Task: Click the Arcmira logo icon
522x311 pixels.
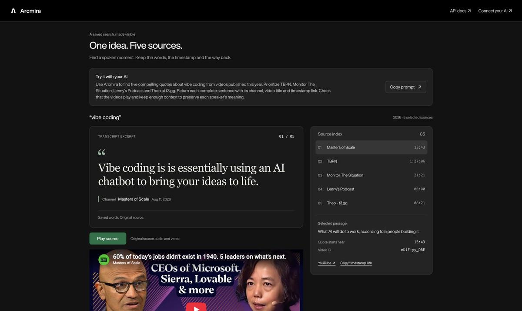Action: point(13,11)
